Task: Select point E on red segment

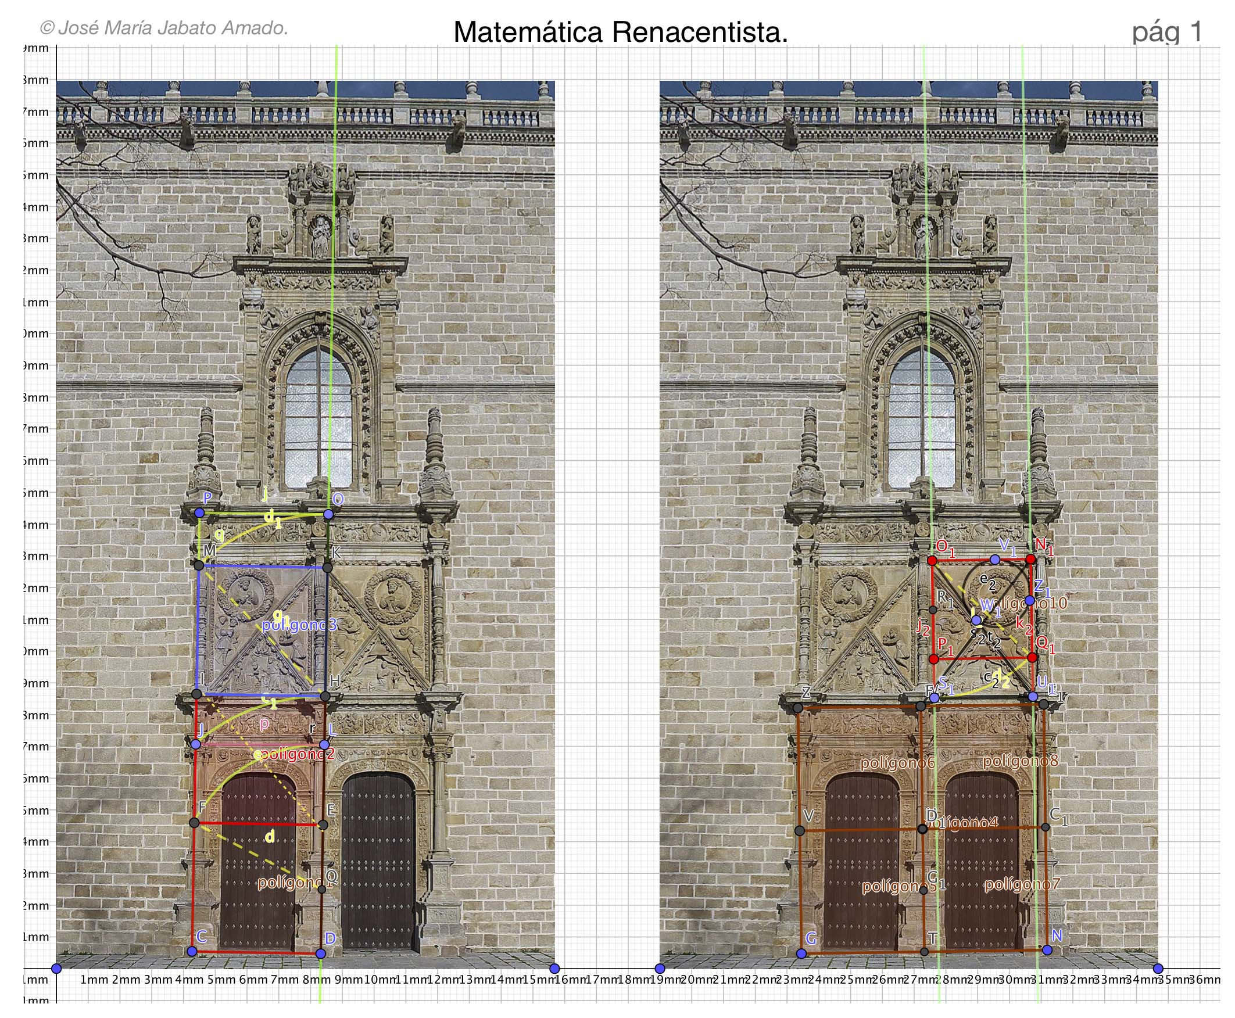Action: (x=323, y=825)
